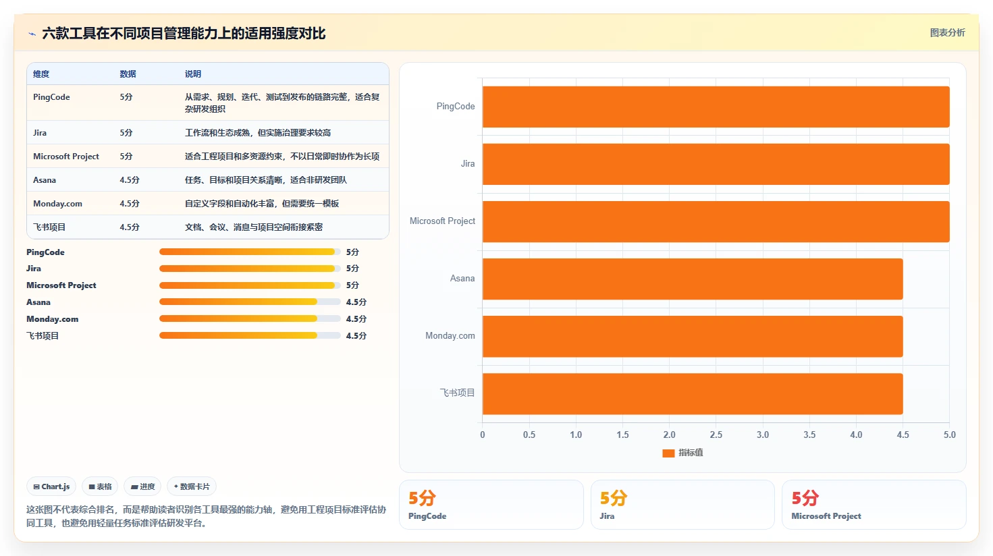
Task: Select Microsoft Project table row name
Action: click(66, 157)
